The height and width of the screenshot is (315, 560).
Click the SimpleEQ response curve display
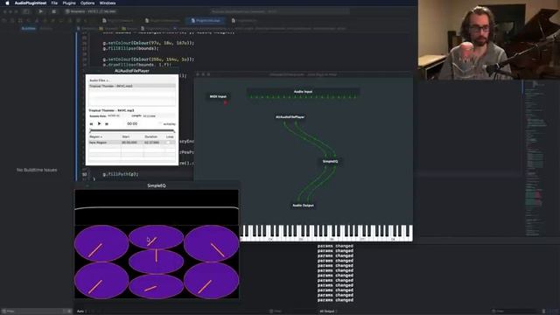coord(157,207)
